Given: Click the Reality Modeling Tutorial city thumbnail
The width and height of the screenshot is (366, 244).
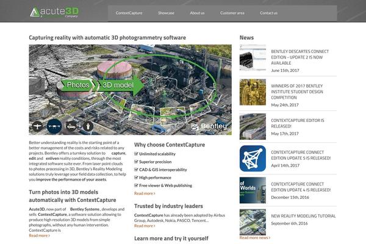Looking at the screenshot, I should (x=253, y=222).
